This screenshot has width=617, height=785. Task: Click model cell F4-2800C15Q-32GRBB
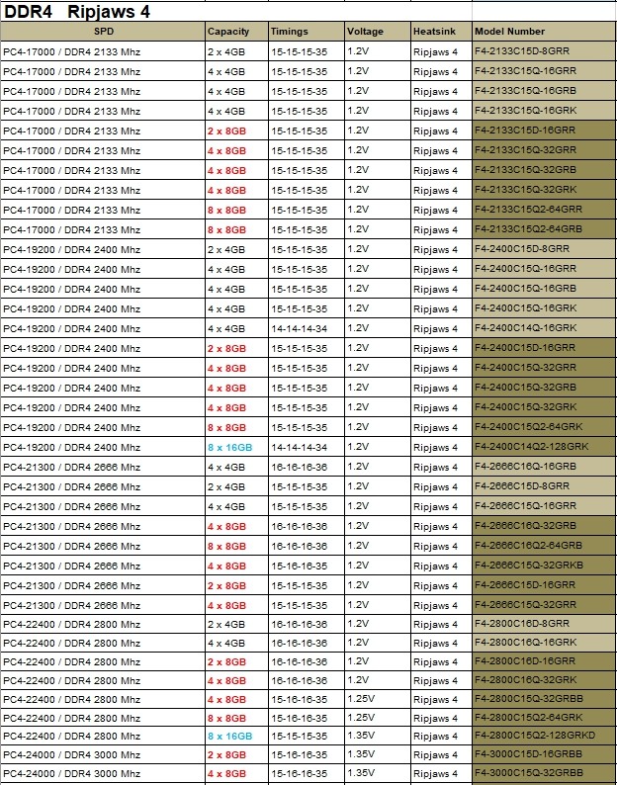coord(544,699)
